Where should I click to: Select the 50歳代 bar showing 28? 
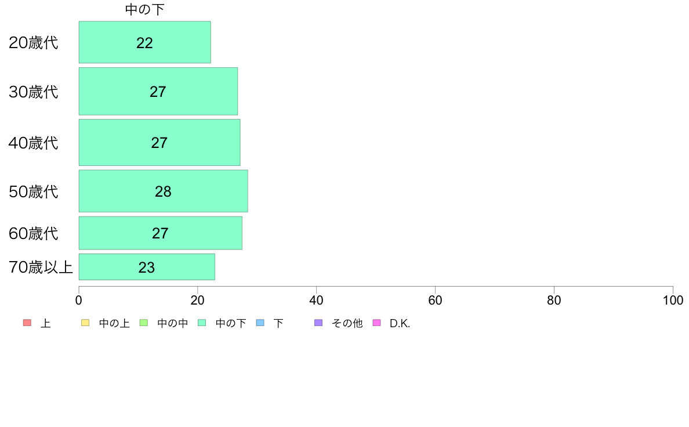click(163, 191)
